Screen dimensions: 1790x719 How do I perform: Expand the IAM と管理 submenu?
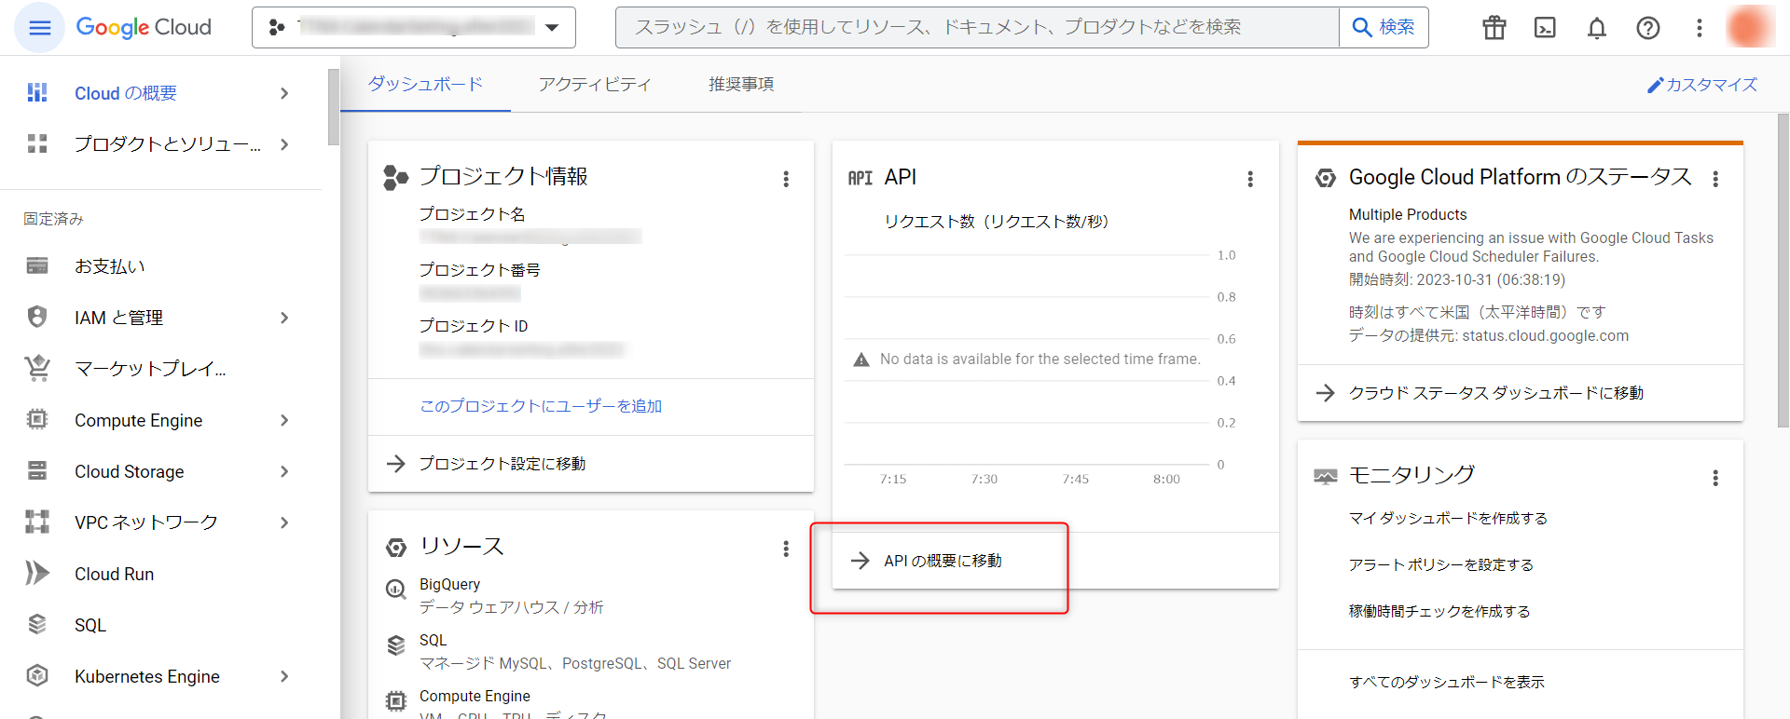tap(284, 318)
